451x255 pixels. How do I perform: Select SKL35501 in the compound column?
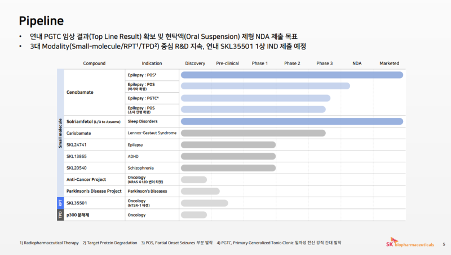(78, 203)
